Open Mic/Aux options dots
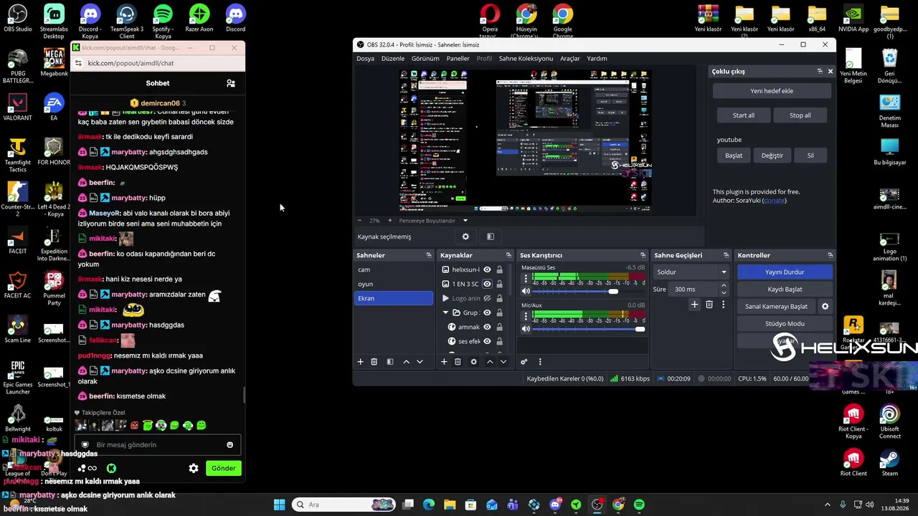Image resolution: width=918 pixels, height=516 pixels. (526, 316)
